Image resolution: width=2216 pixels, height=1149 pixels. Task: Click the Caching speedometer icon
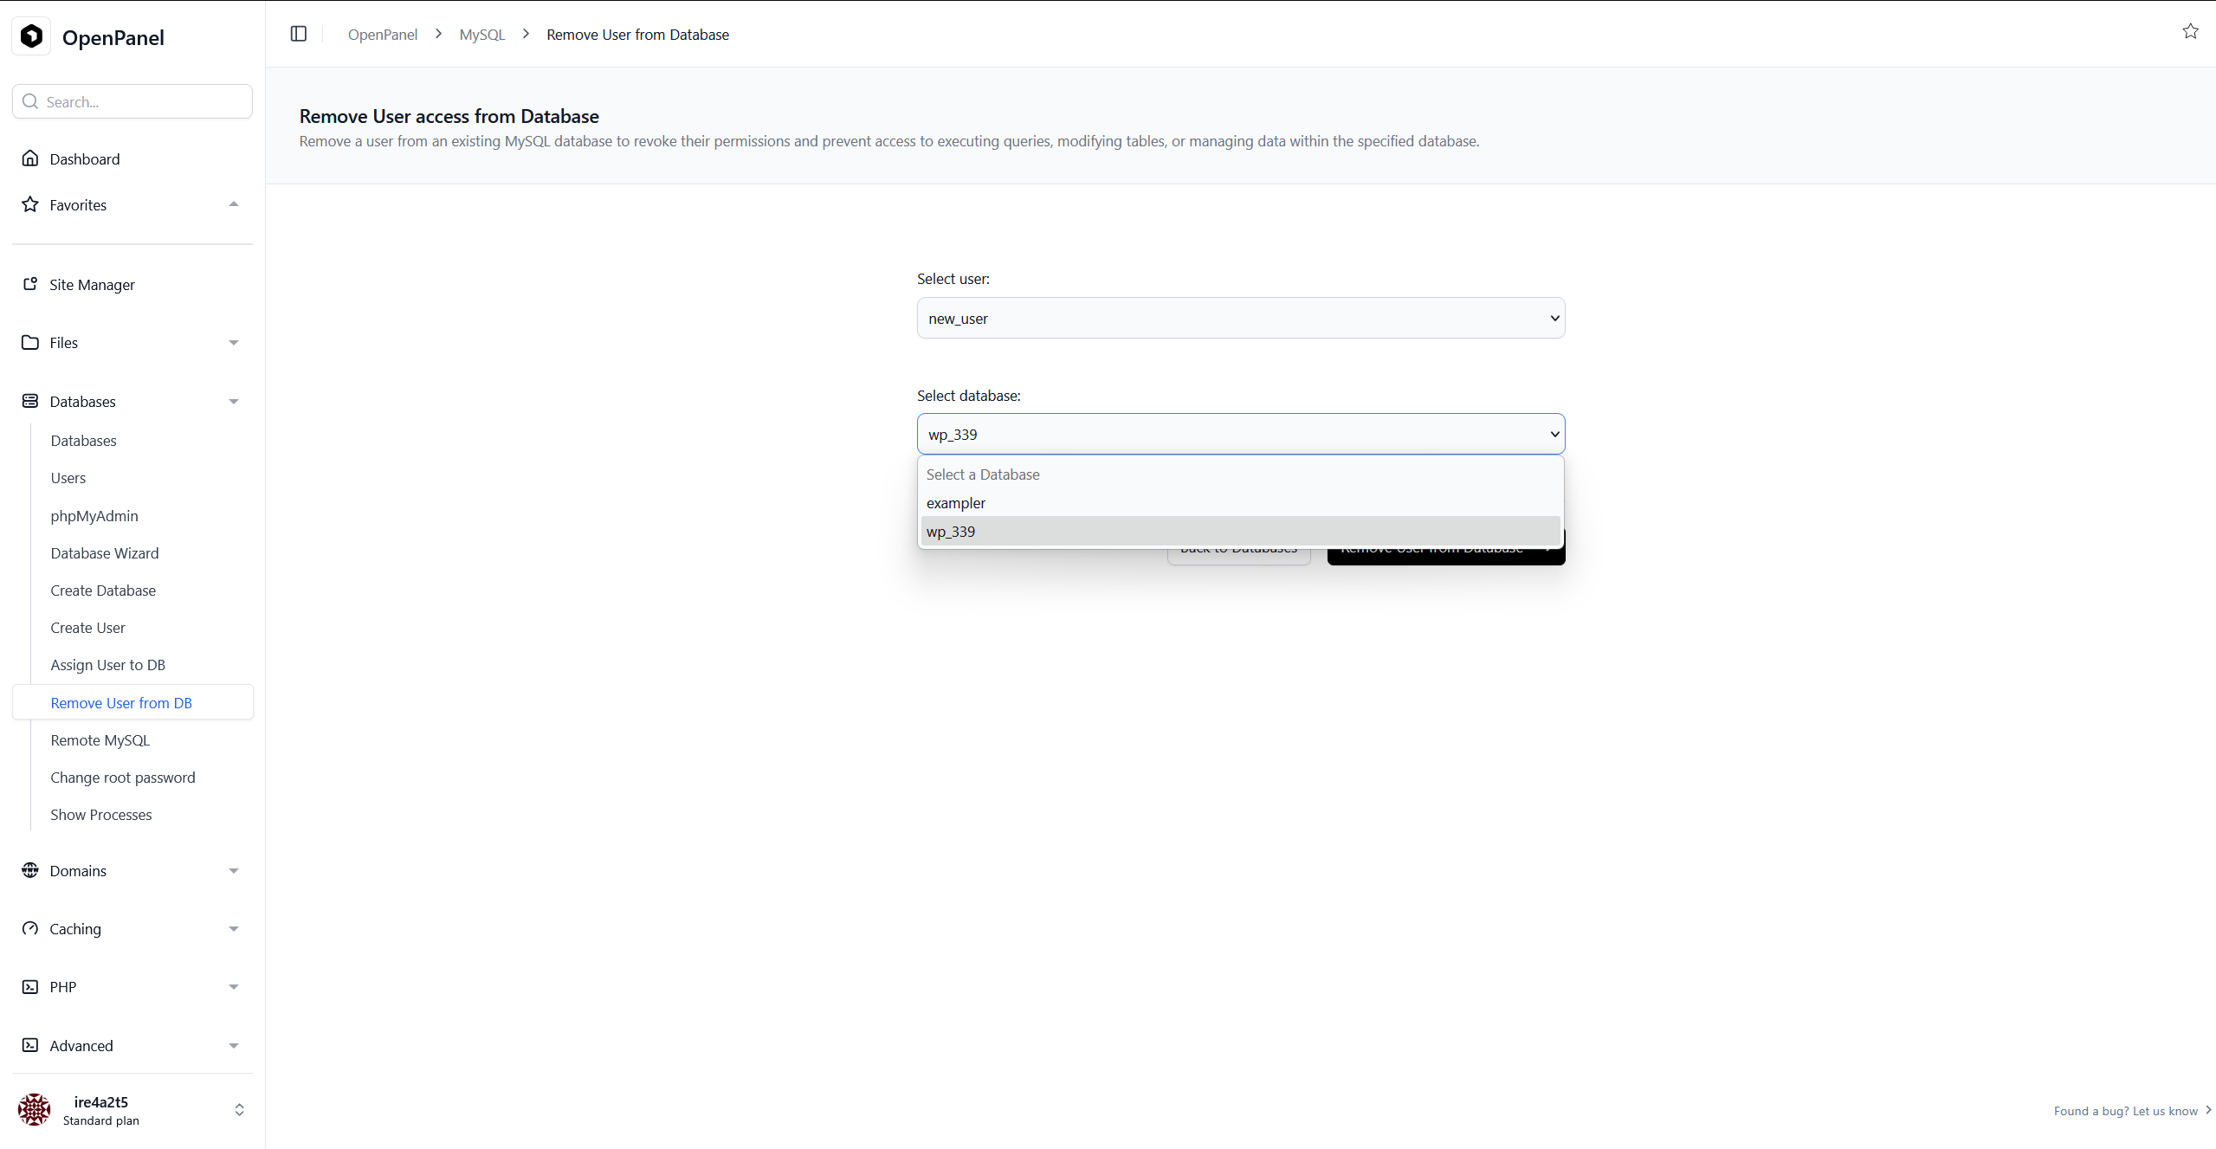tap(29, 928)
